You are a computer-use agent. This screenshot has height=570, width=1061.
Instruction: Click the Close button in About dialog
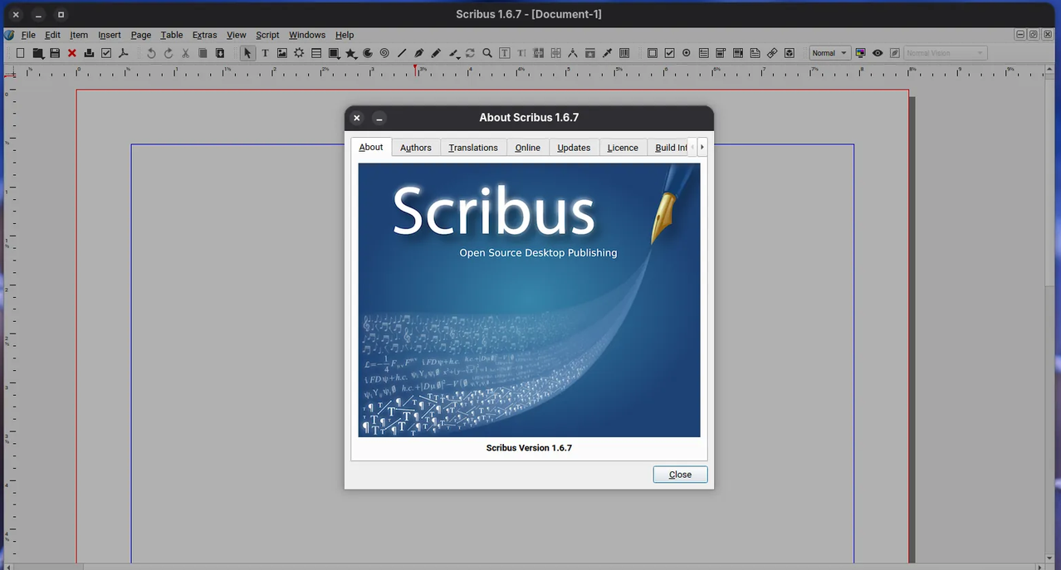680,475
